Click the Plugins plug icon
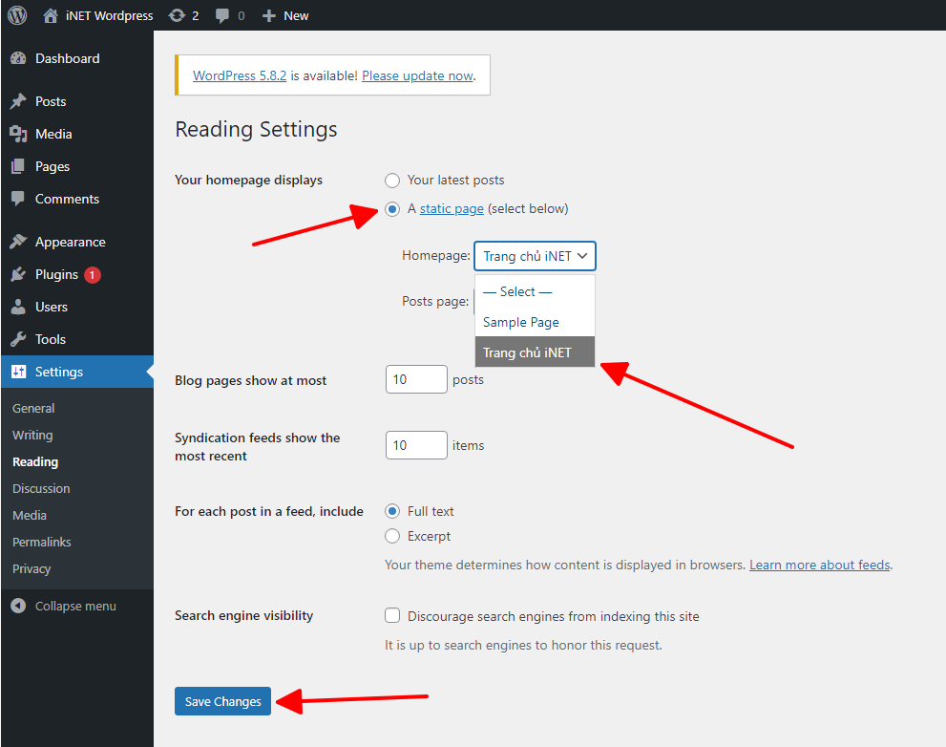Viewport: 946px width, 747px height. [x=19, y=274]
